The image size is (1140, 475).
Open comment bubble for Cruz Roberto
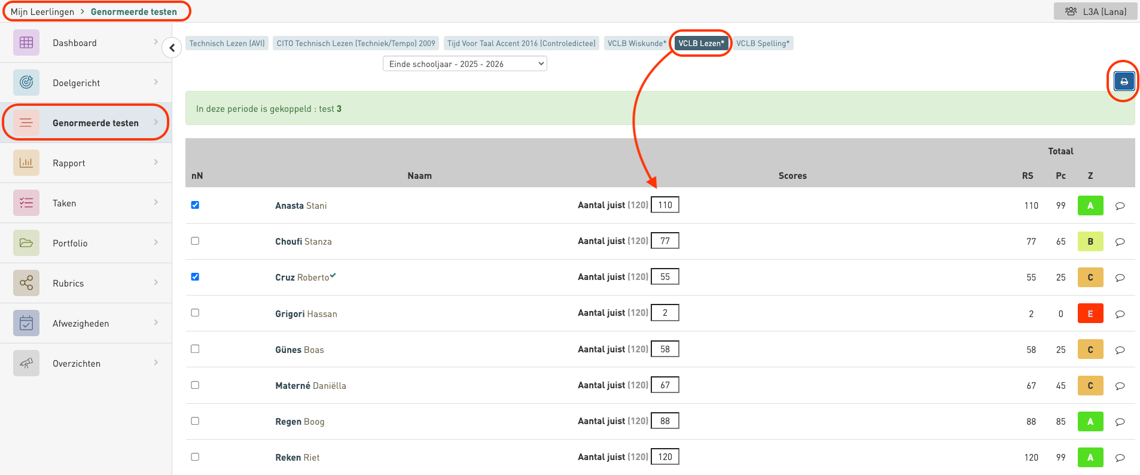pos(1120,278)
